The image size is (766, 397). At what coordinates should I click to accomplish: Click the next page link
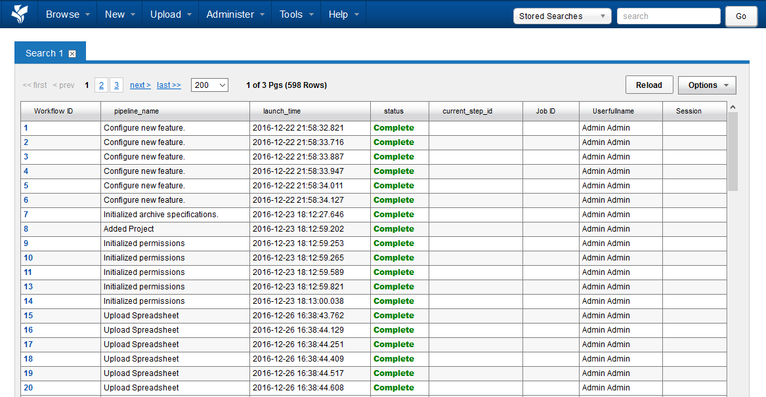140,85
